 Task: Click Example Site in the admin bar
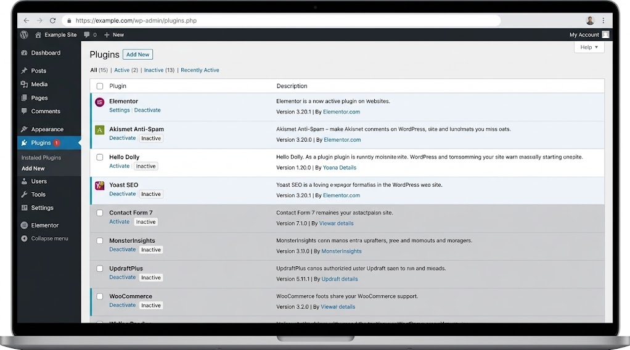(x=60, y=35)
